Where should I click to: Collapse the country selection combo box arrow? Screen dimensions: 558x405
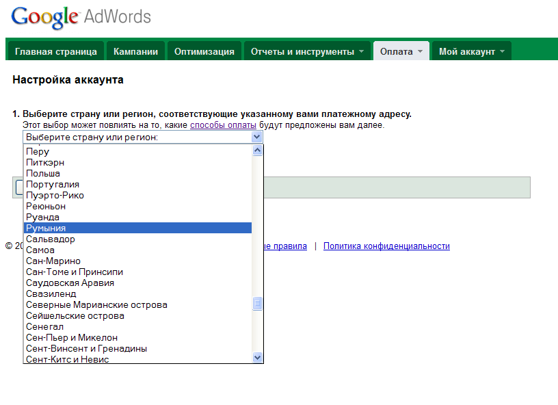[257, 137]
